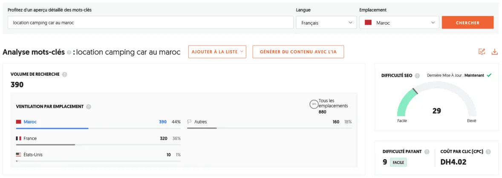Click help icon next to Analyse mots-clés
This screenshot has height=178, width=502.
tap(69, 52)
